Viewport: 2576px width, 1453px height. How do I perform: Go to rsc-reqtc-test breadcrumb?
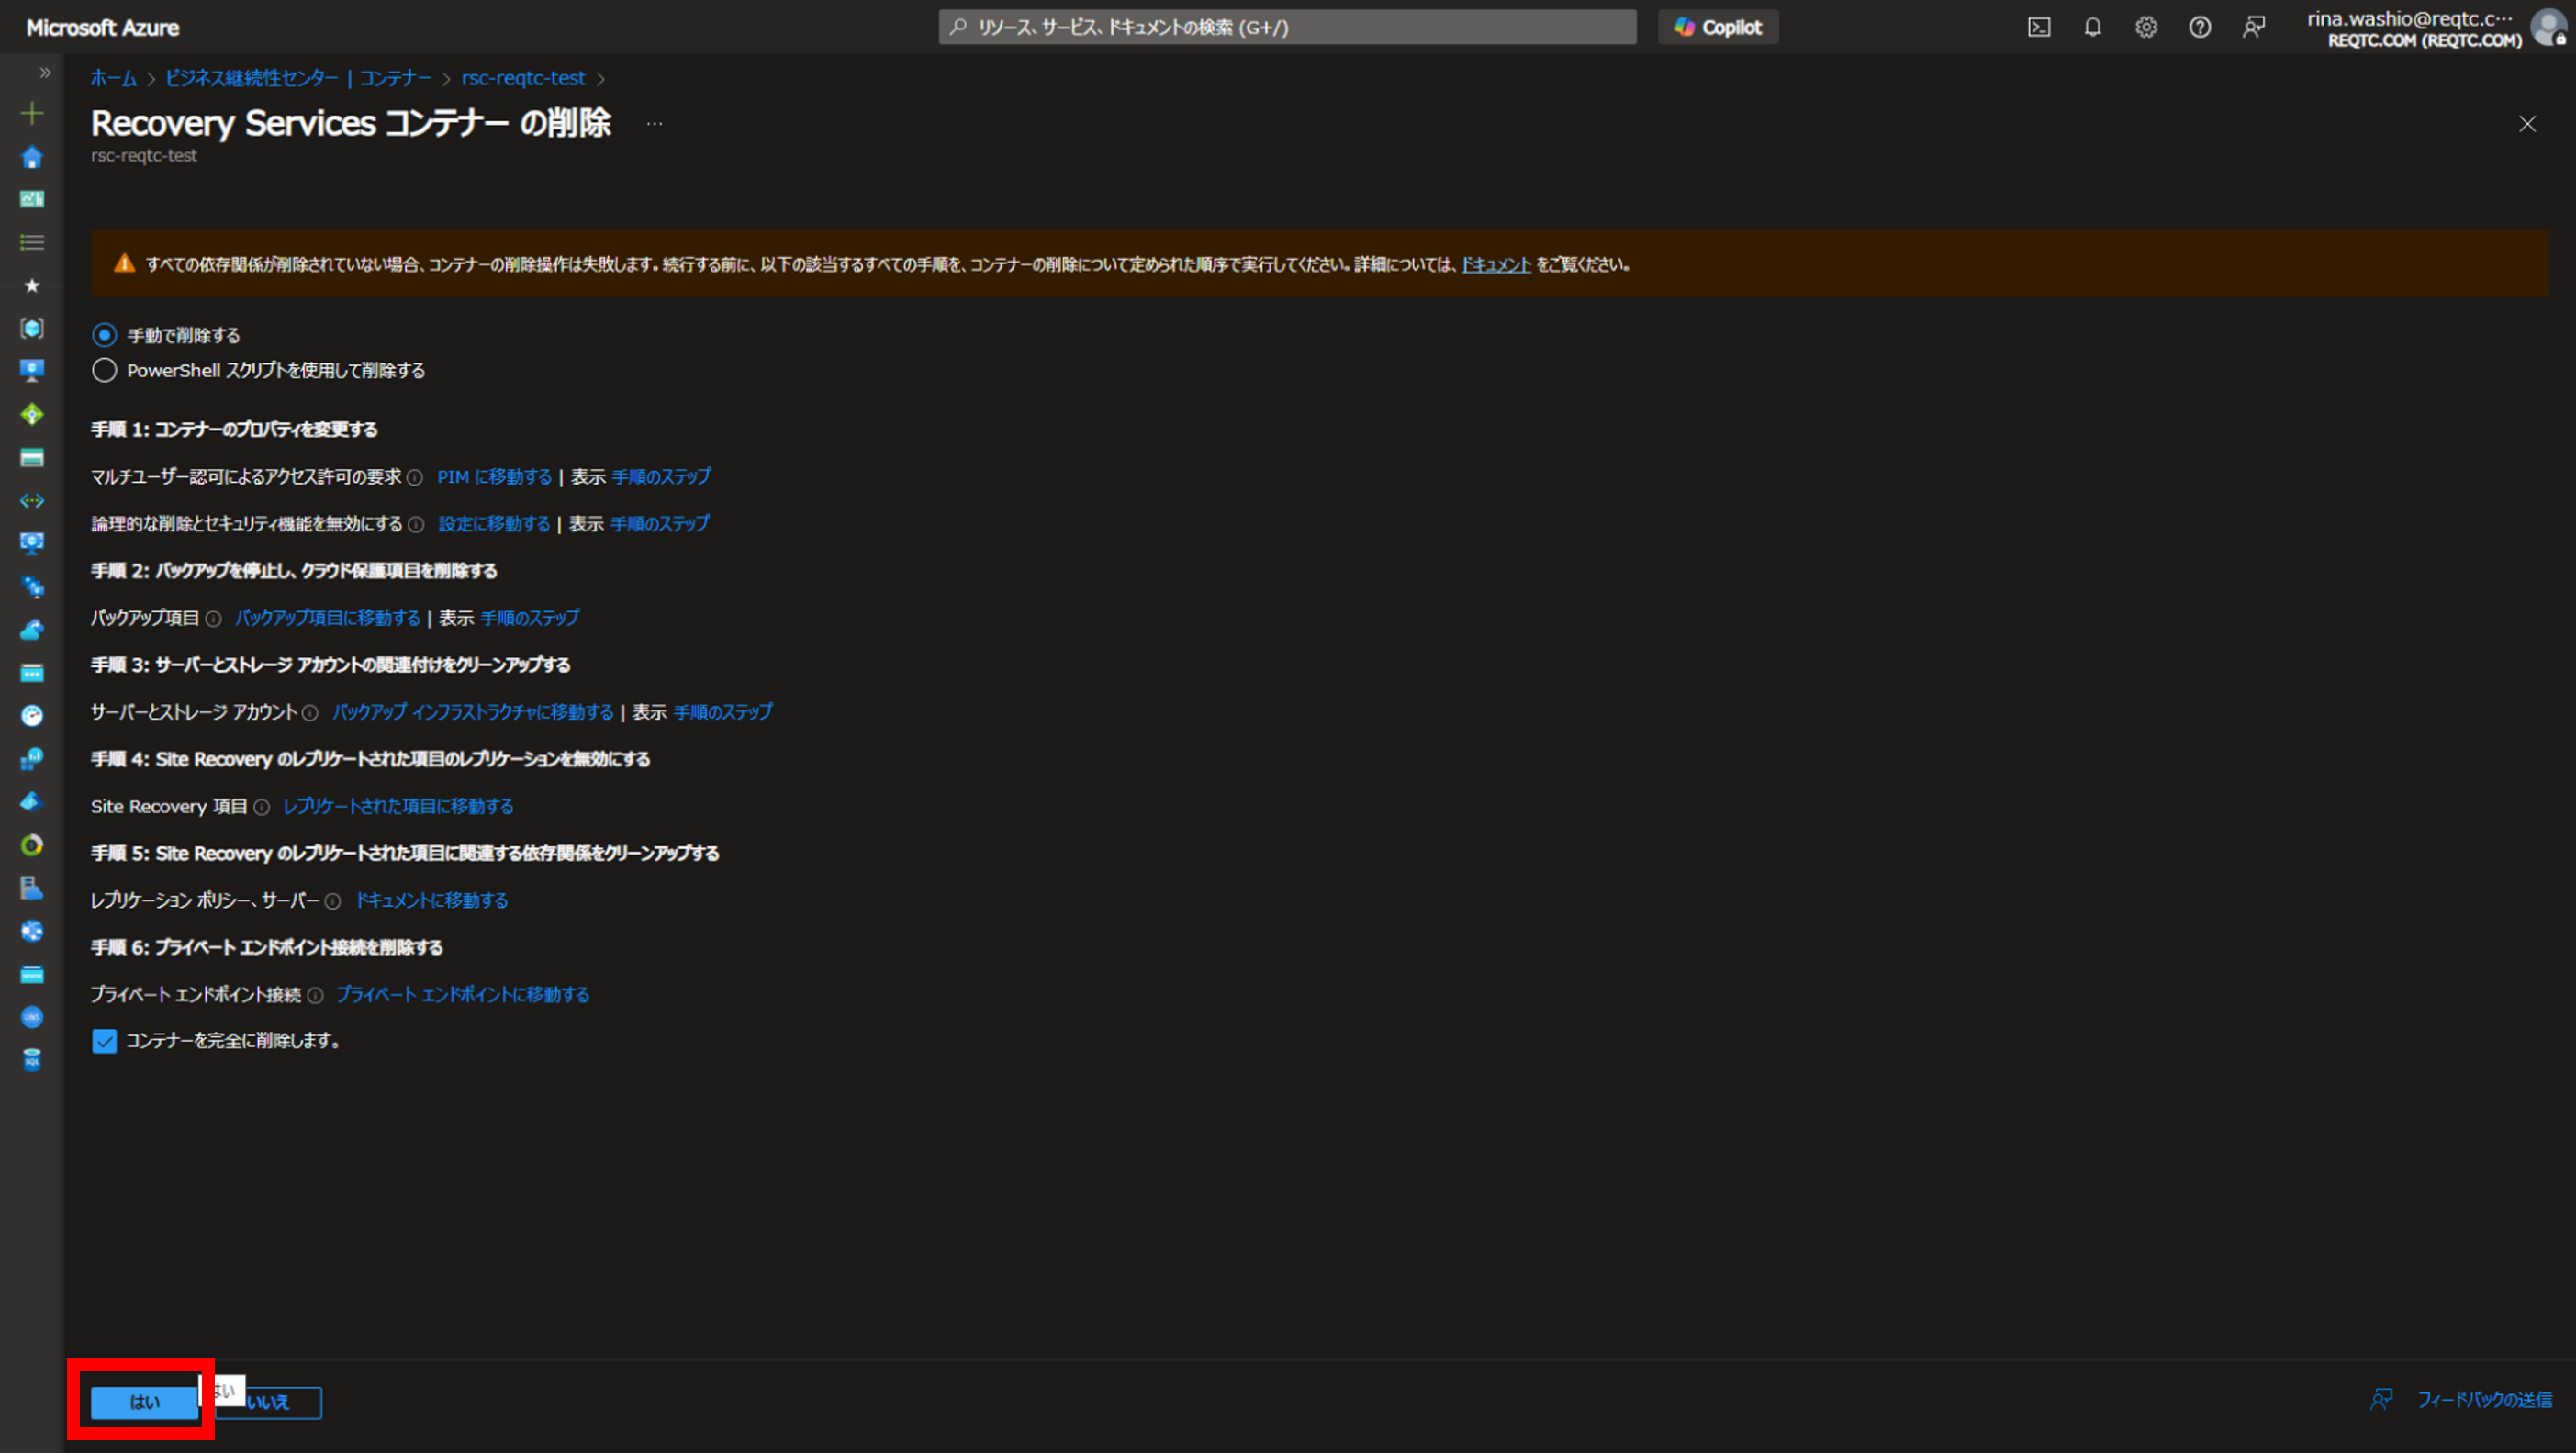pyautogui.click(x=523, y=78)
